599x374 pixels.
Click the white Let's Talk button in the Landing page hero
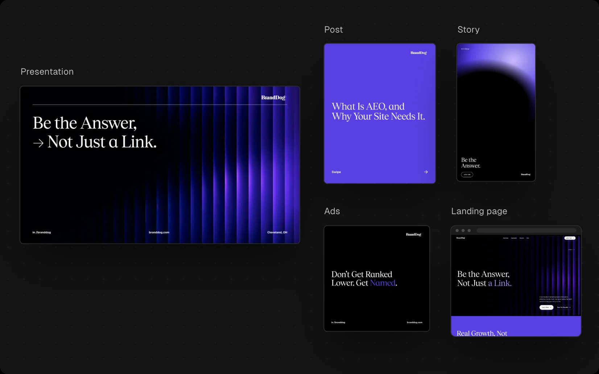pos(546,307)
